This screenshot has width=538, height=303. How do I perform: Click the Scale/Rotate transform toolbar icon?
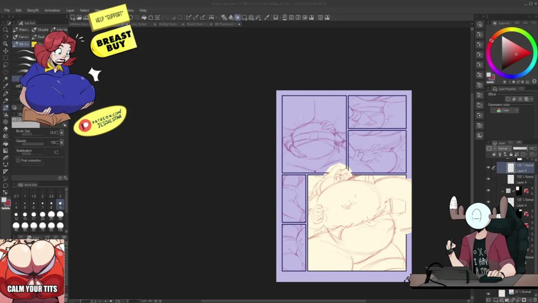click(x=151, y=18)
